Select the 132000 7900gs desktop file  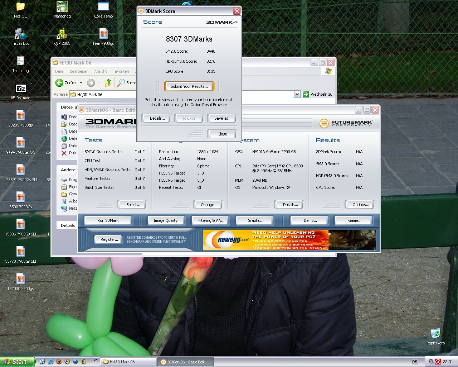tap(20, 282)
